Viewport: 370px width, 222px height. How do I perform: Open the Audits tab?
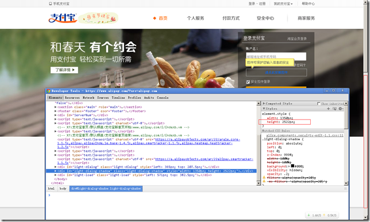149,98
